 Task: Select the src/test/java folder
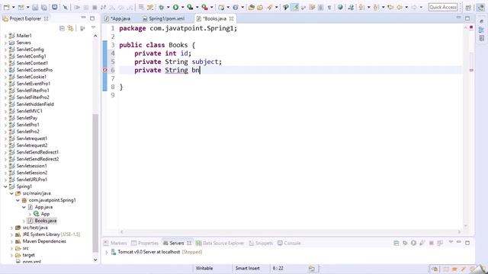click(35, 228)
